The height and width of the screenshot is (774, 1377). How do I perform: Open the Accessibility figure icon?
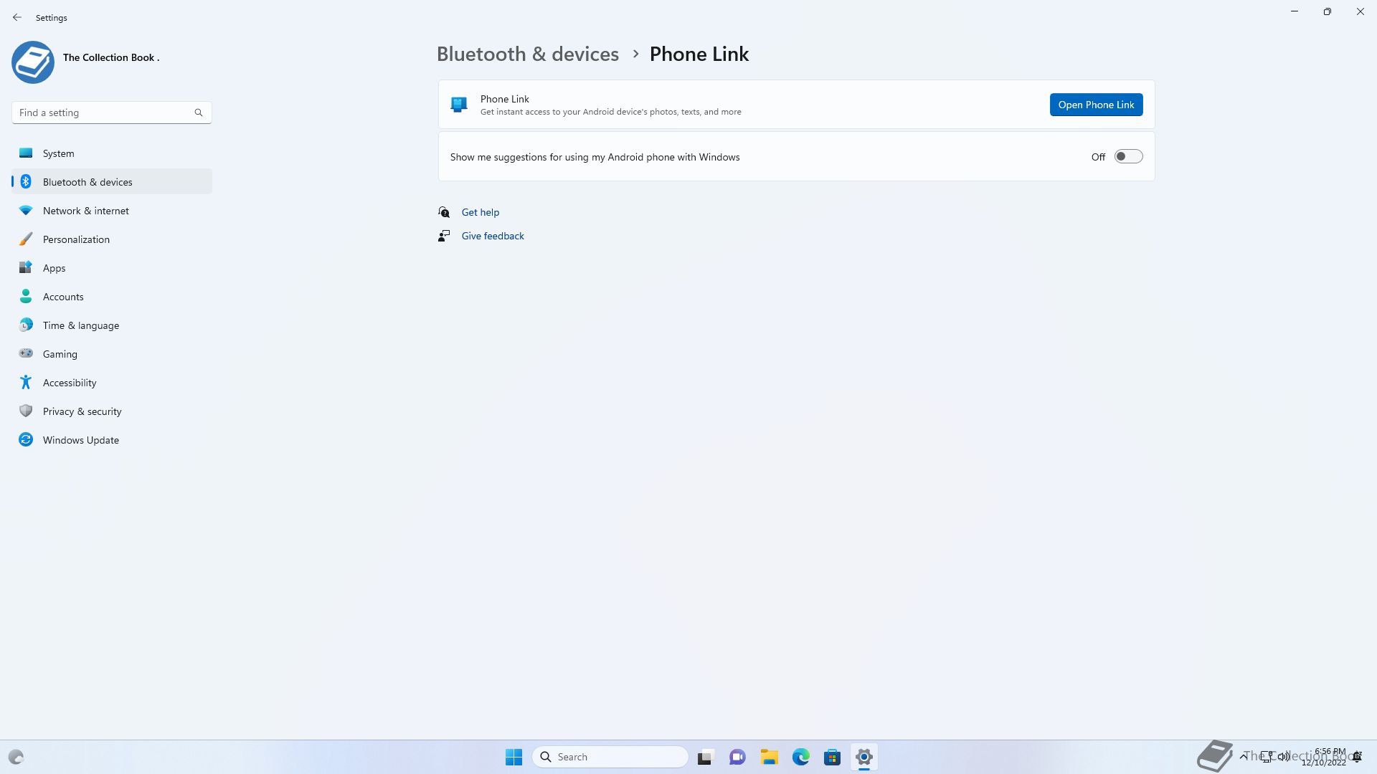[x=26, y=383]
